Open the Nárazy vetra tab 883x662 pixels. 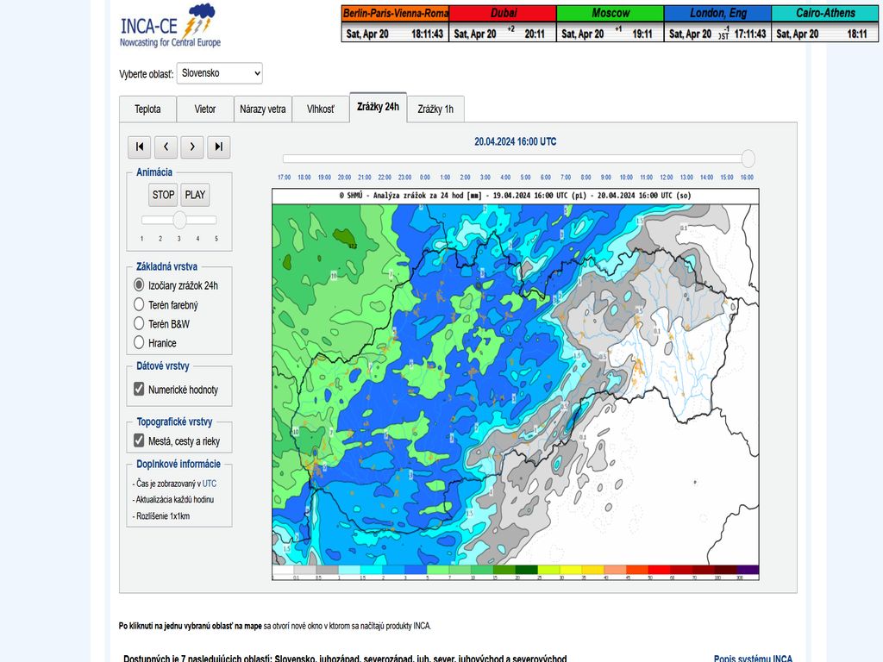point(263,109)
